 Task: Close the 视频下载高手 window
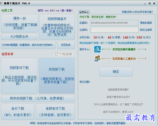154,3
